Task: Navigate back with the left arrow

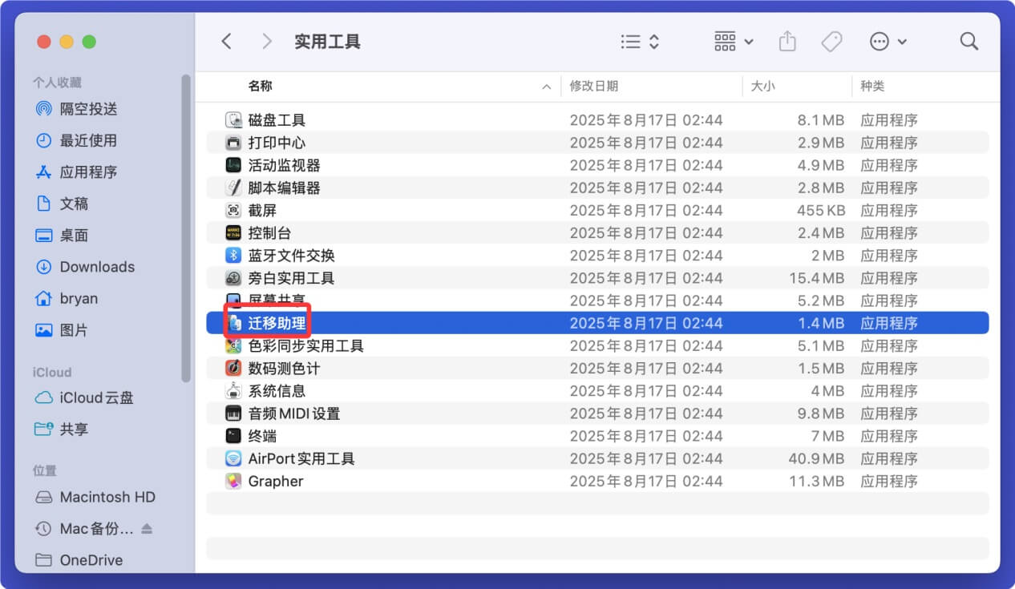Action: coord(227,41)
